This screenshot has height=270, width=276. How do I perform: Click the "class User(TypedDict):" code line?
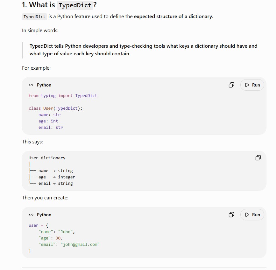pos(55,108)
